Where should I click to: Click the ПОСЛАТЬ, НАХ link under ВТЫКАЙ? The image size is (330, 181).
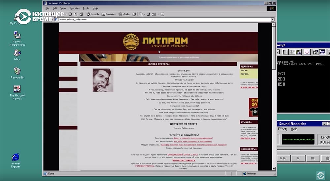coord(248,138)
